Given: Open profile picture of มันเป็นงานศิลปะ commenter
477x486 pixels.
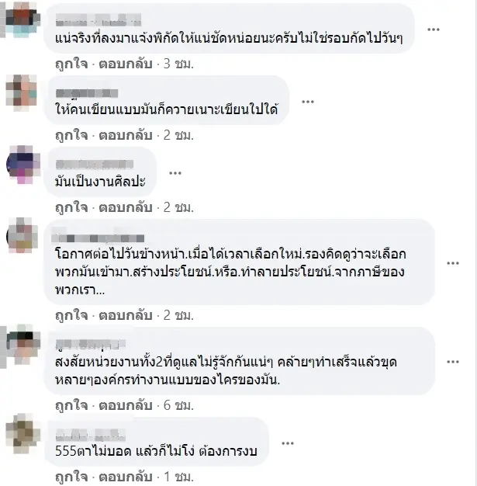Looking at the screenshot, I should (x=23, y=165).
